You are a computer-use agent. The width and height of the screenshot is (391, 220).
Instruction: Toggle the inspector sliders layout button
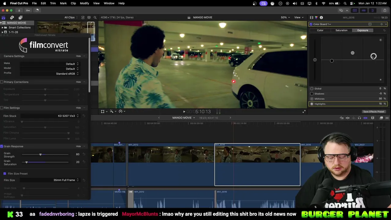pos(372,10)
